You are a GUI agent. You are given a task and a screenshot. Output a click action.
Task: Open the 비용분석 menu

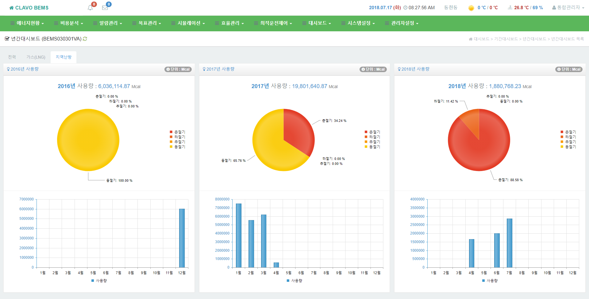click(x=68, y=23)
